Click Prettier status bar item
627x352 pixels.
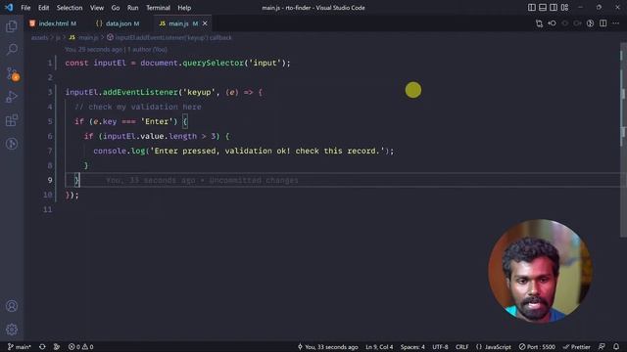(x=576, y=347)
